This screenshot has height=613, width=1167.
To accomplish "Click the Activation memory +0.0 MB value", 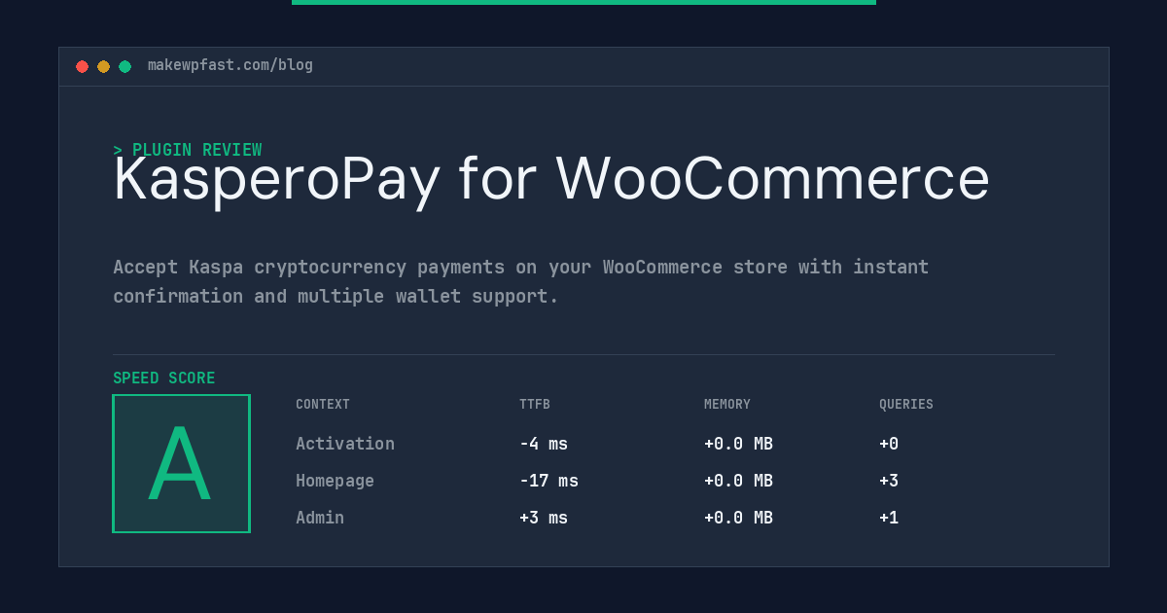I will 738,444.
